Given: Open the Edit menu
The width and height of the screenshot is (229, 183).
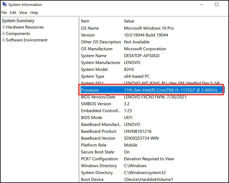Looking at the screenshot, I should click(x=13, y=13).
